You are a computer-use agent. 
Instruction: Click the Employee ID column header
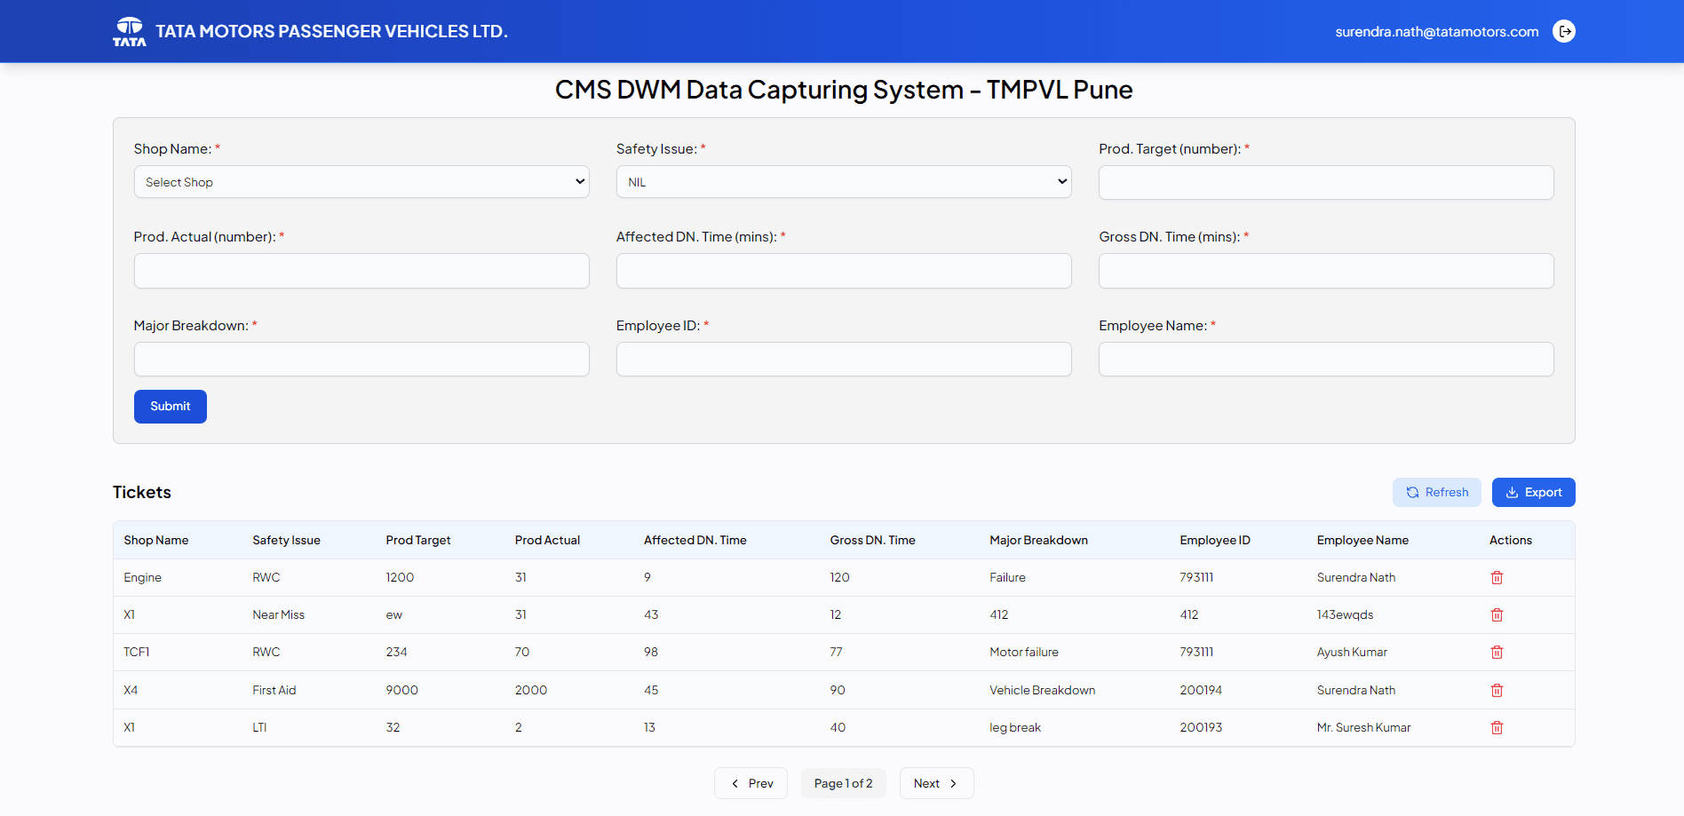pos(1214,540)
